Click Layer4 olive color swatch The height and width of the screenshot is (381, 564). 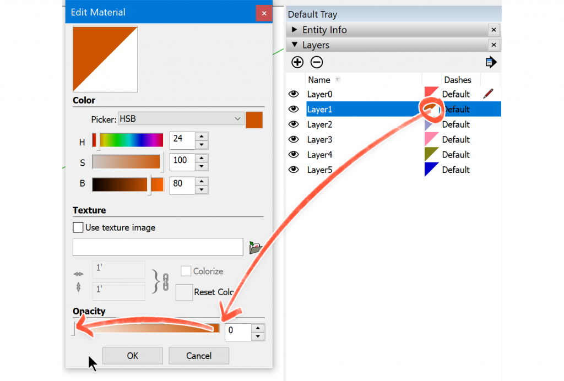click(x=431, y=154)
